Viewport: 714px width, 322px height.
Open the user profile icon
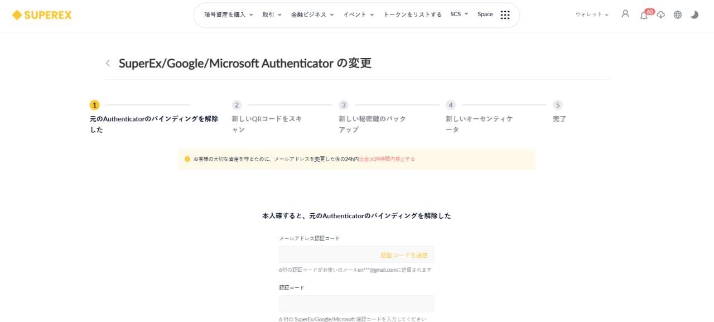[625, 15]
